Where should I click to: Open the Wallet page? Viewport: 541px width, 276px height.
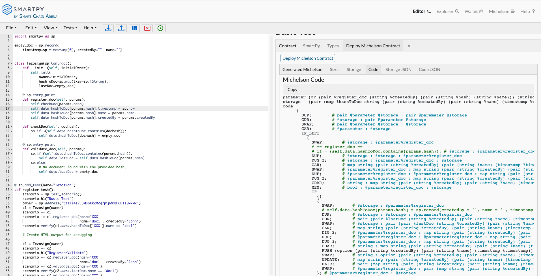[x=474, y=12]
